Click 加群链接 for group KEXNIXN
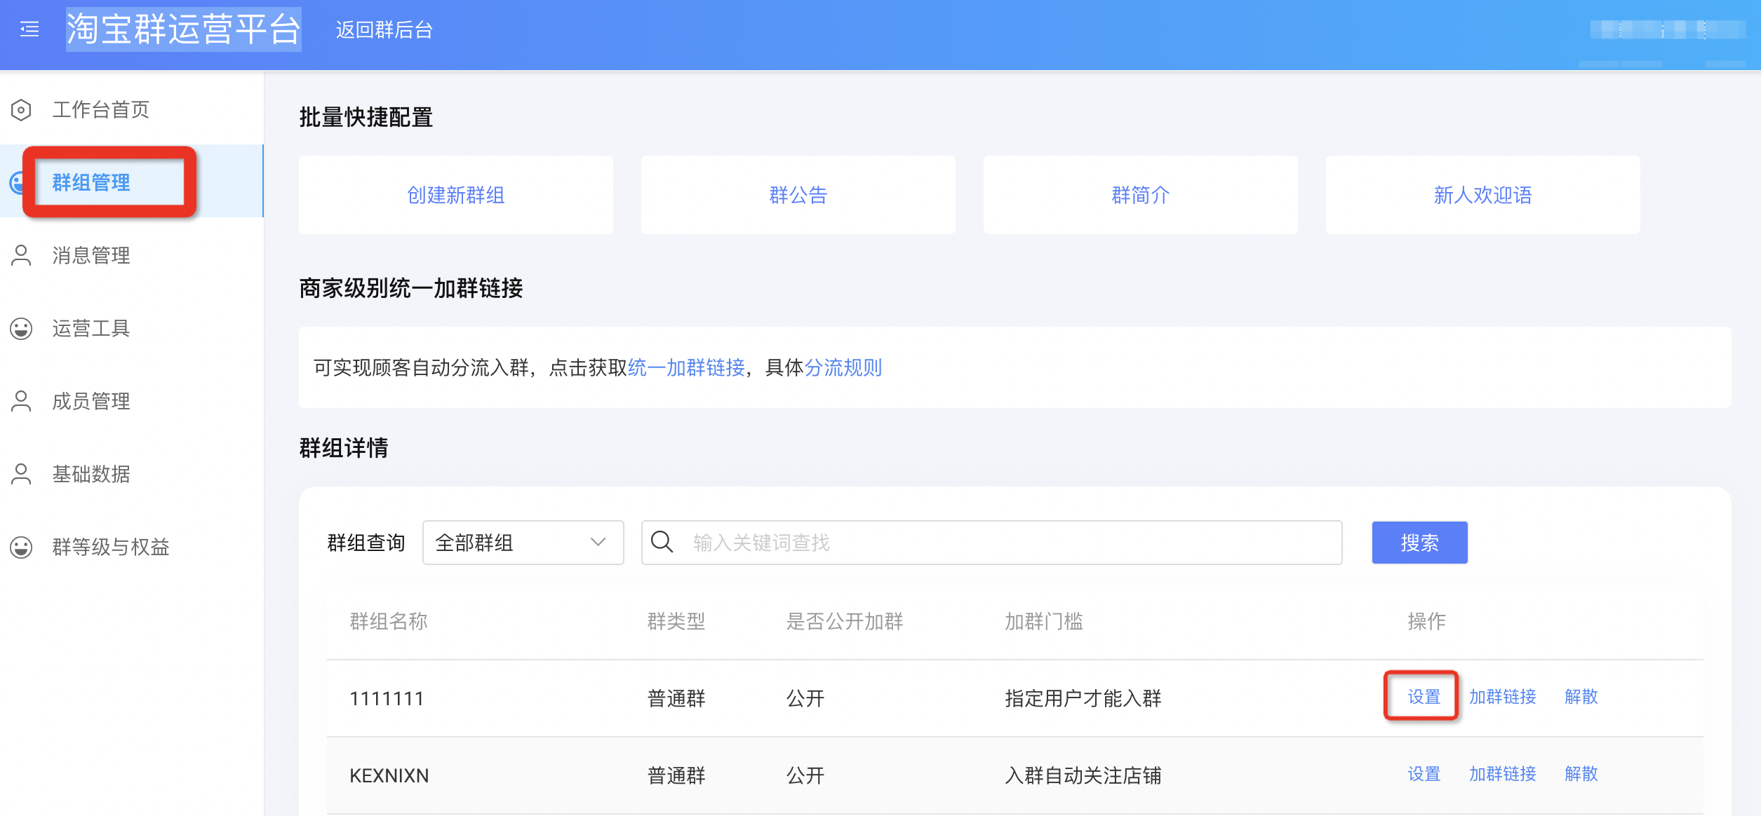The height and width of the screenshot is (816, 1761). 1503,774
